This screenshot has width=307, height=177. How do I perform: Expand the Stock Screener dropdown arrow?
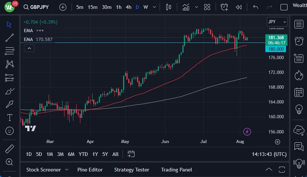coord(67,170)
